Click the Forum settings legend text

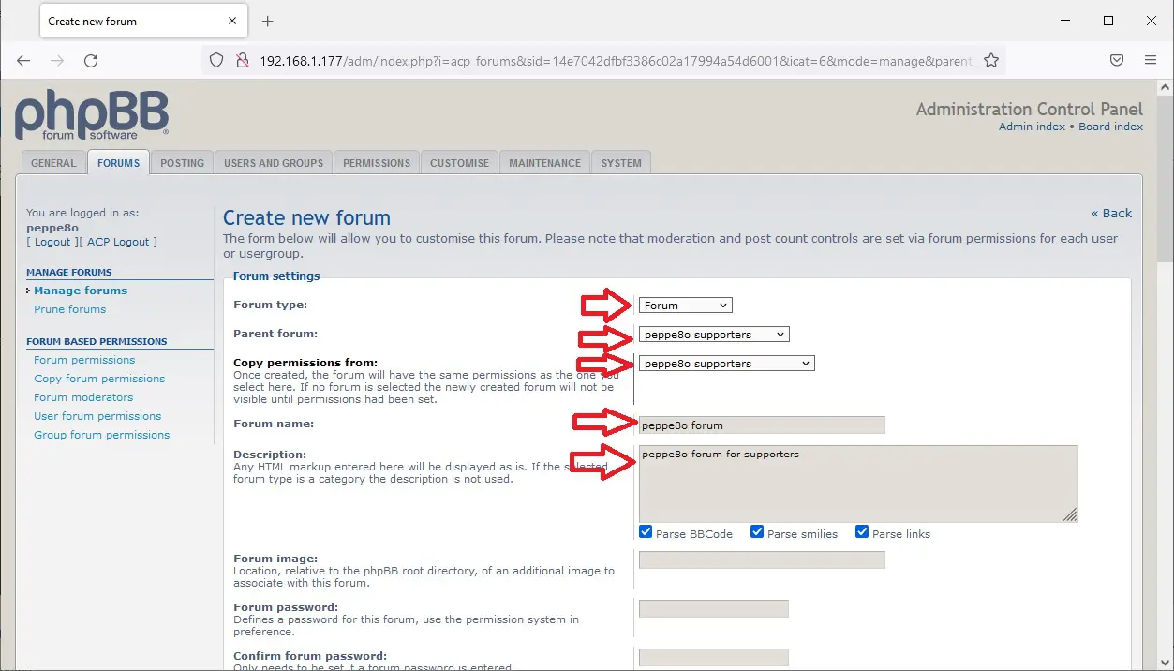coord(276,276)
